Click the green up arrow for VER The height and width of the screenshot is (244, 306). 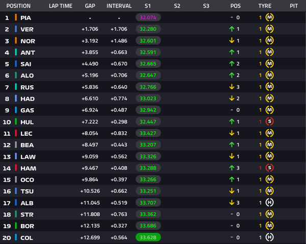click(232, 29)
